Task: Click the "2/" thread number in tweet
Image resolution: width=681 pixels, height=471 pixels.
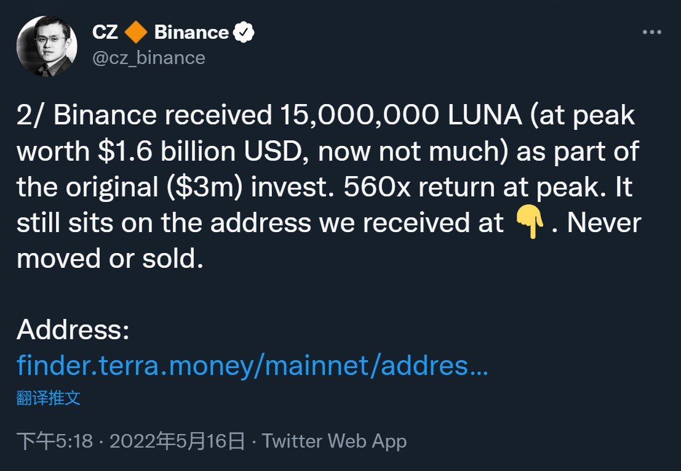Action: pos(30,116)
